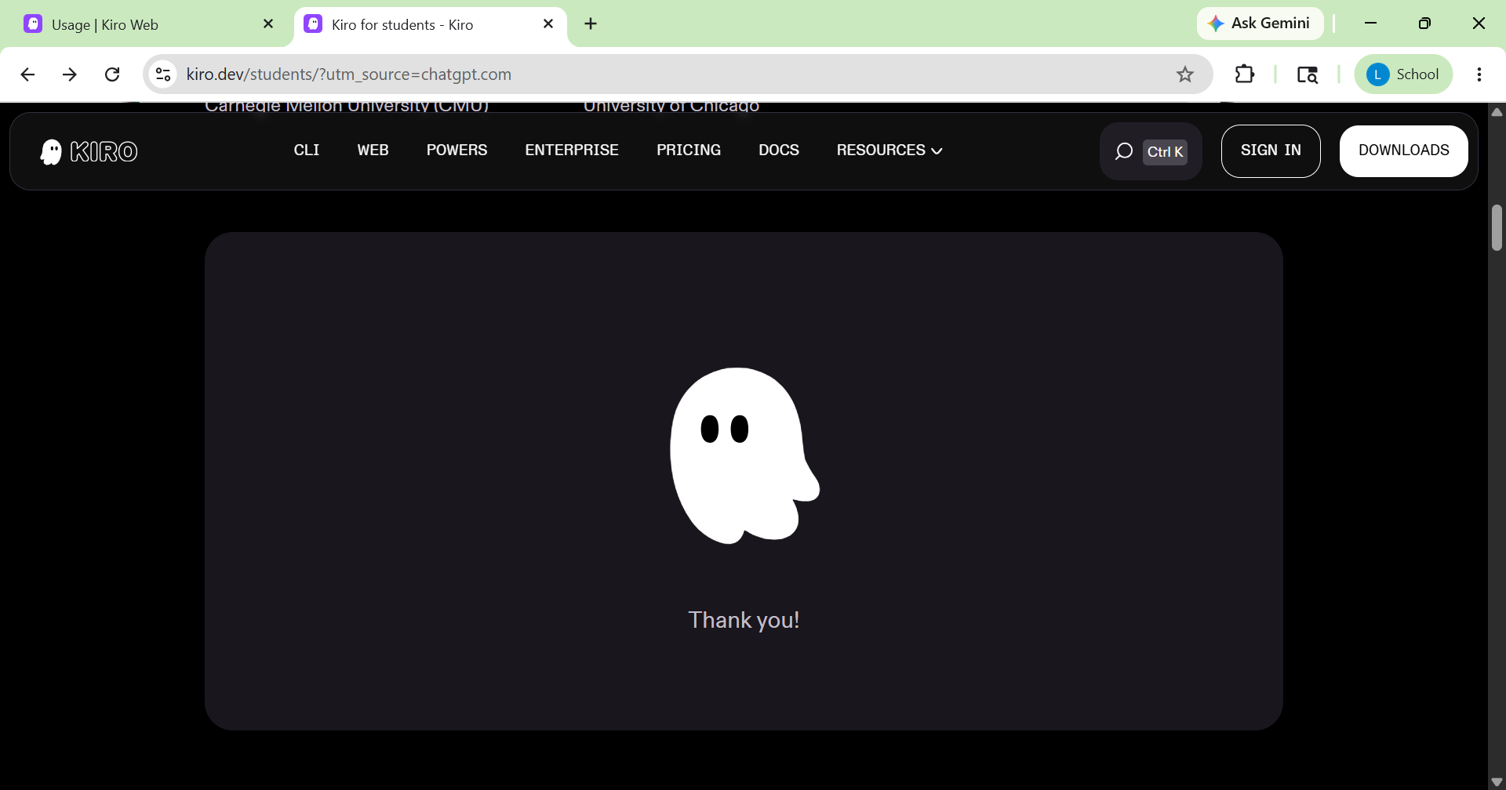Click the vertical scrollbar thumb
Viewport: 1506px width, 790px height.
tap(1497, 227)
